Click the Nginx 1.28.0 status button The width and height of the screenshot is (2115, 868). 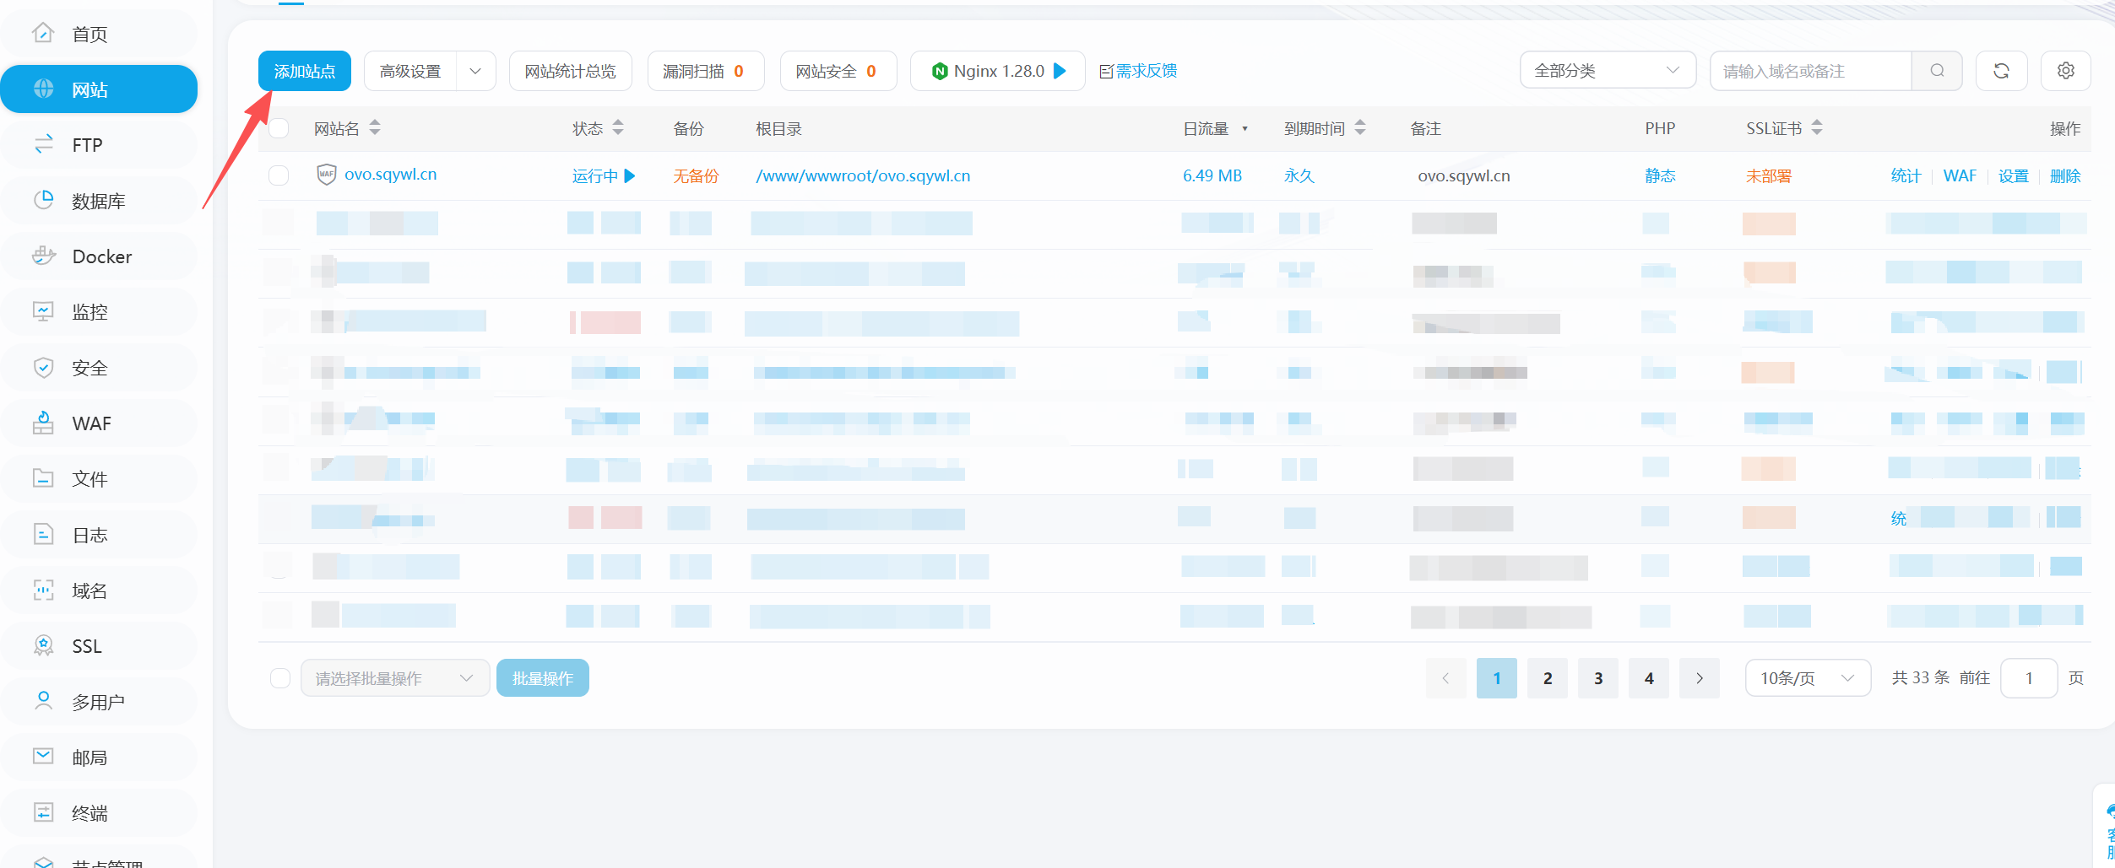(997, 71)
